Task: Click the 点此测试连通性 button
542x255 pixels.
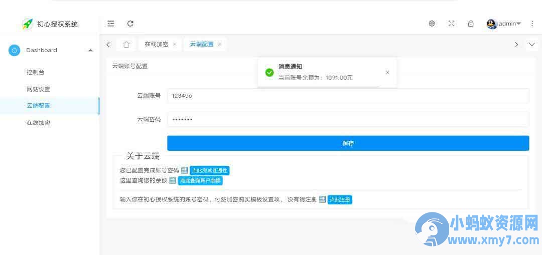Action: [209, 170]
